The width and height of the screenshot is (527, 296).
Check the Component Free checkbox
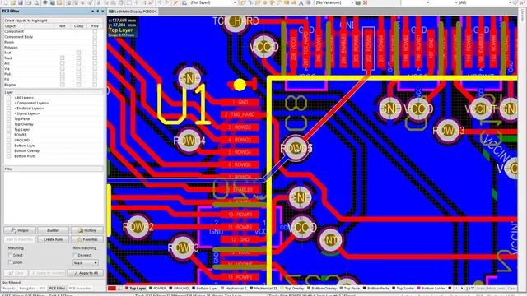(95, 31)
